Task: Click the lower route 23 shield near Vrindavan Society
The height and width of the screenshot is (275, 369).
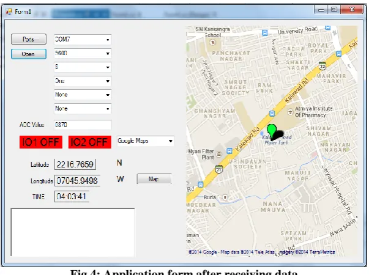Action: 219,169
